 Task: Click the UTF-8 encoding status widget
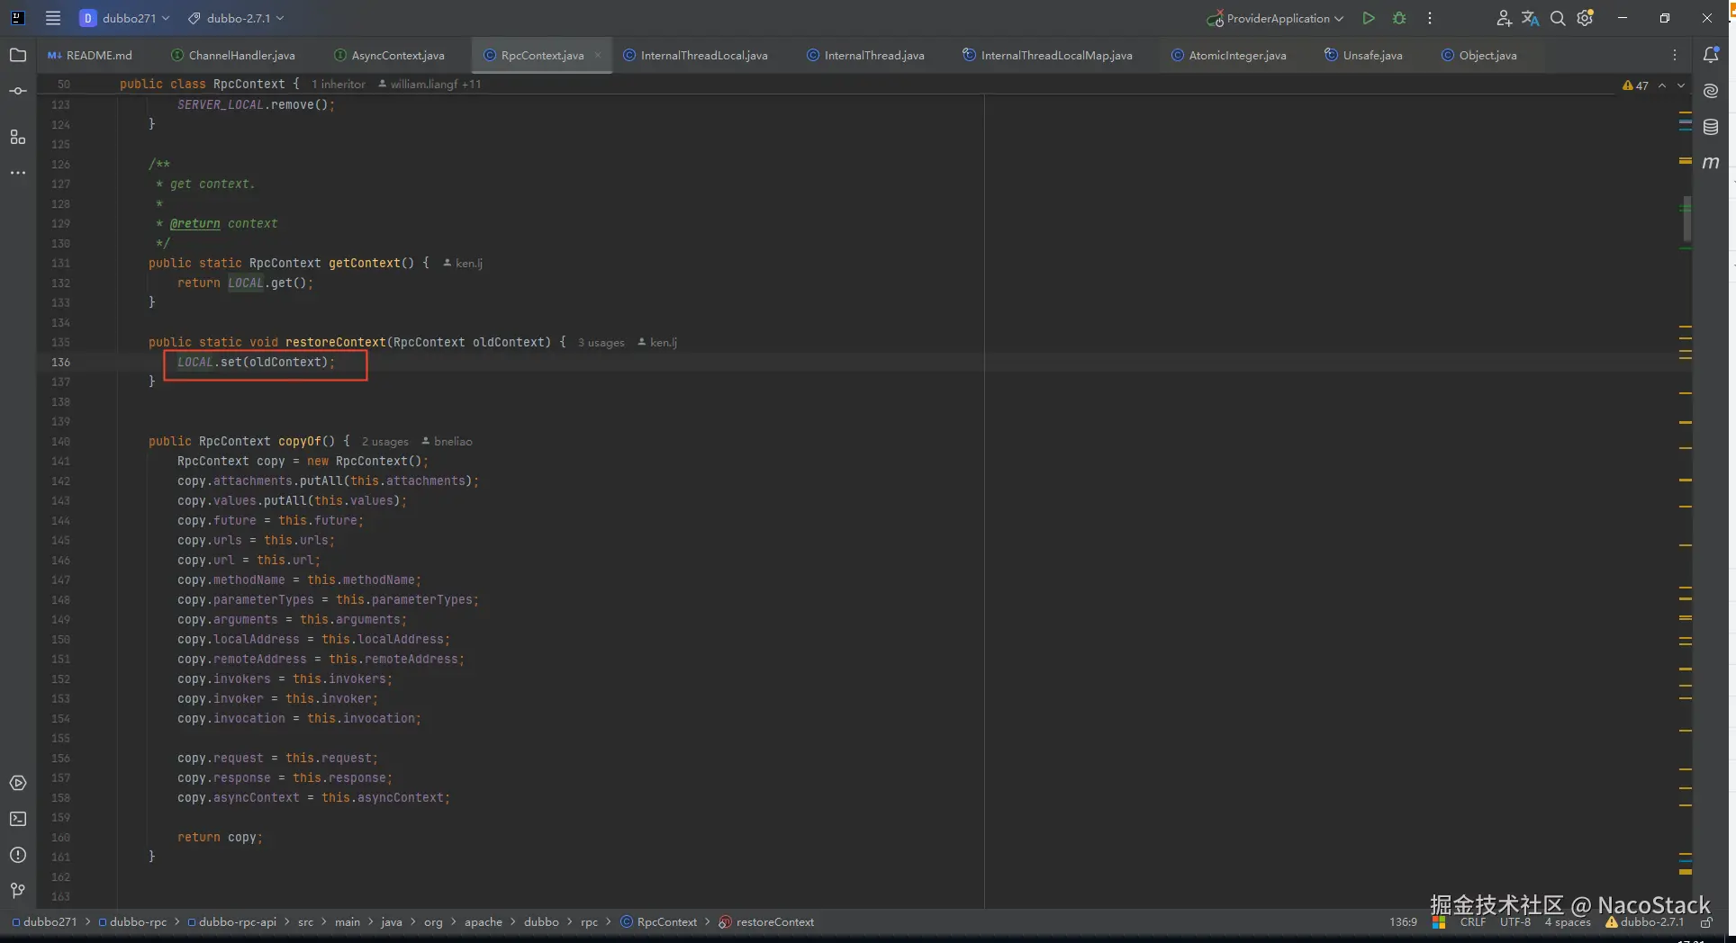(1514, 921)
